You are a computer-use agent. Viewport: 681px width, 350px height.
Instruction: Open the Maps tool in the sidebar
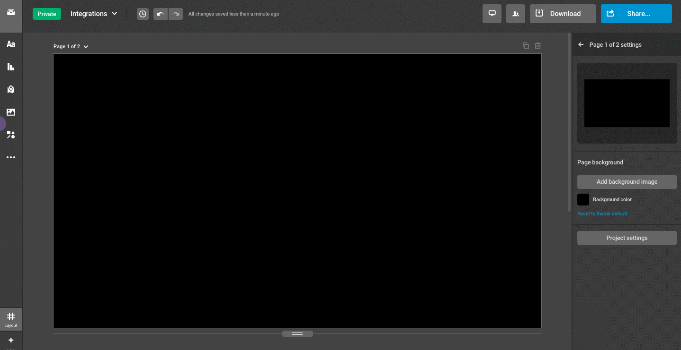(x=11, y=89)
